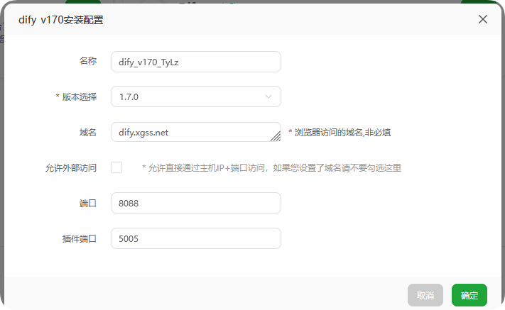The width and height of the screenshot is (505, 310).
Task: Click the 名称 label
Action: coord(88,61)
